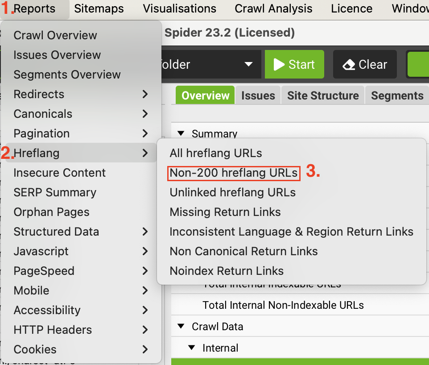Screen dimensions: 429x365
Task: Choose Crawl Overview report
Action: point(55,35)
